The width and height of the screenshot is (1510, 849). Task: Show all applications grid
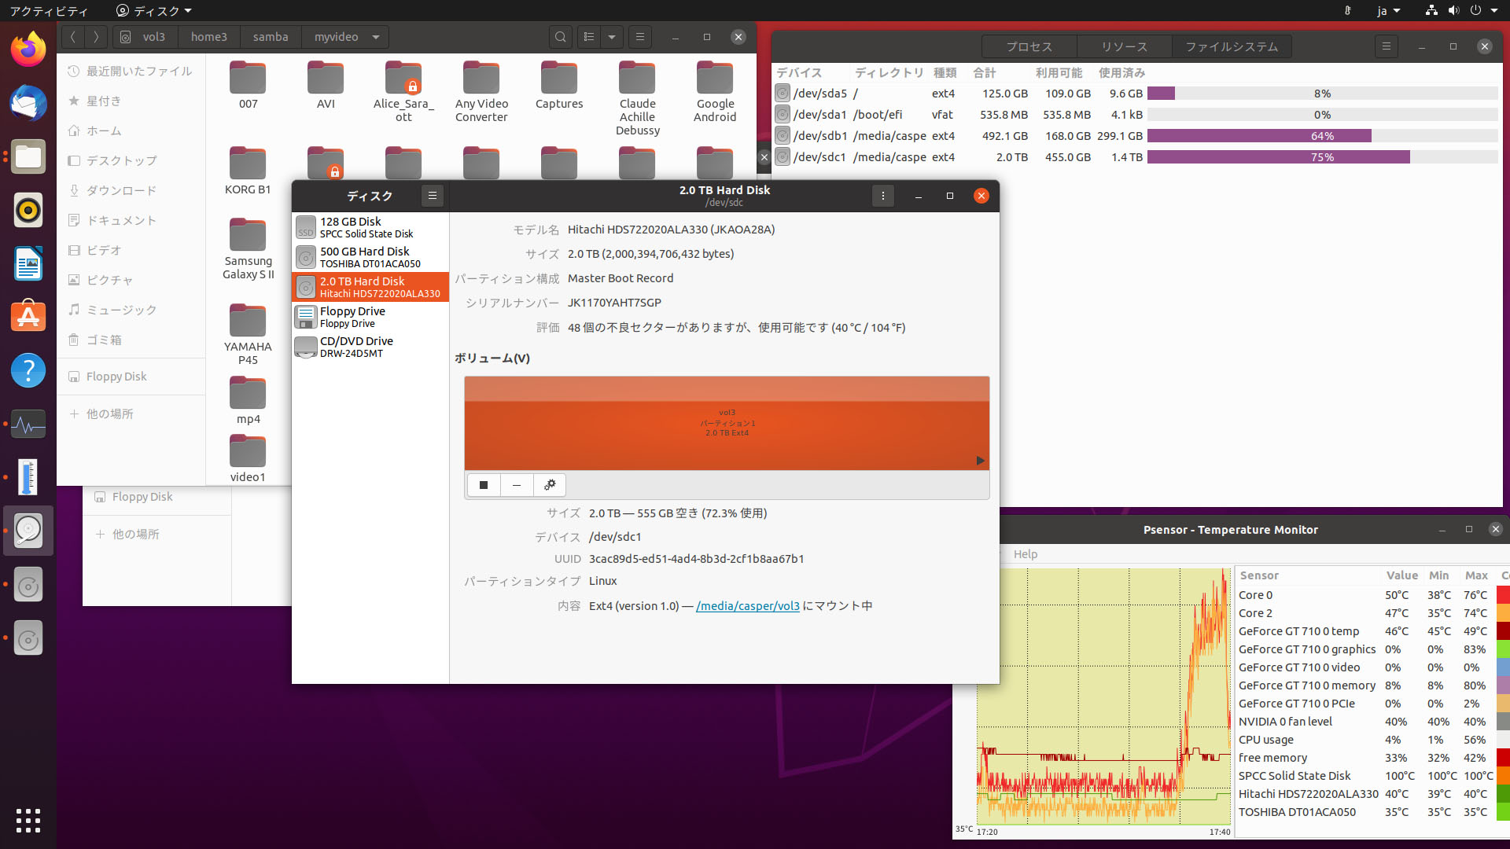tap(28, 820)
